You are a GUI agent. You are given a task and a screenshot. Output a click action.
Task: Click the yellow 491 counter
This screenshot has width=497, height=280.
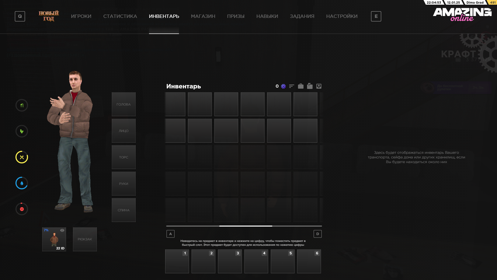[493, 2]
